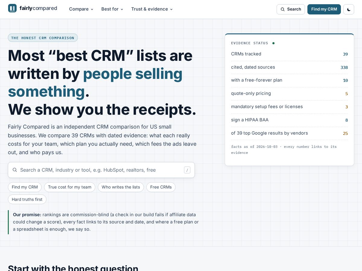Open the top Google results by vendors count 25
The image size is (362, 271).
pos(345,133)
